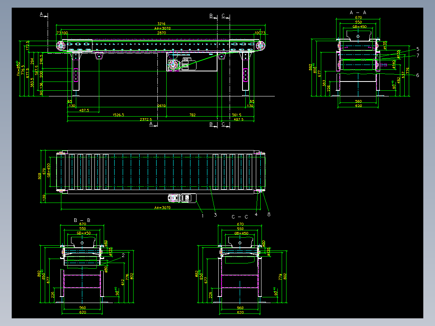Select part balloon number 2 in section B-B

point(123,255)
